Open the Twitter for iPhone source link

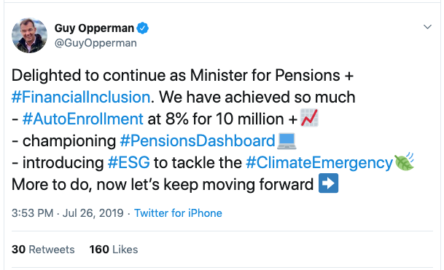pos(178,213)
